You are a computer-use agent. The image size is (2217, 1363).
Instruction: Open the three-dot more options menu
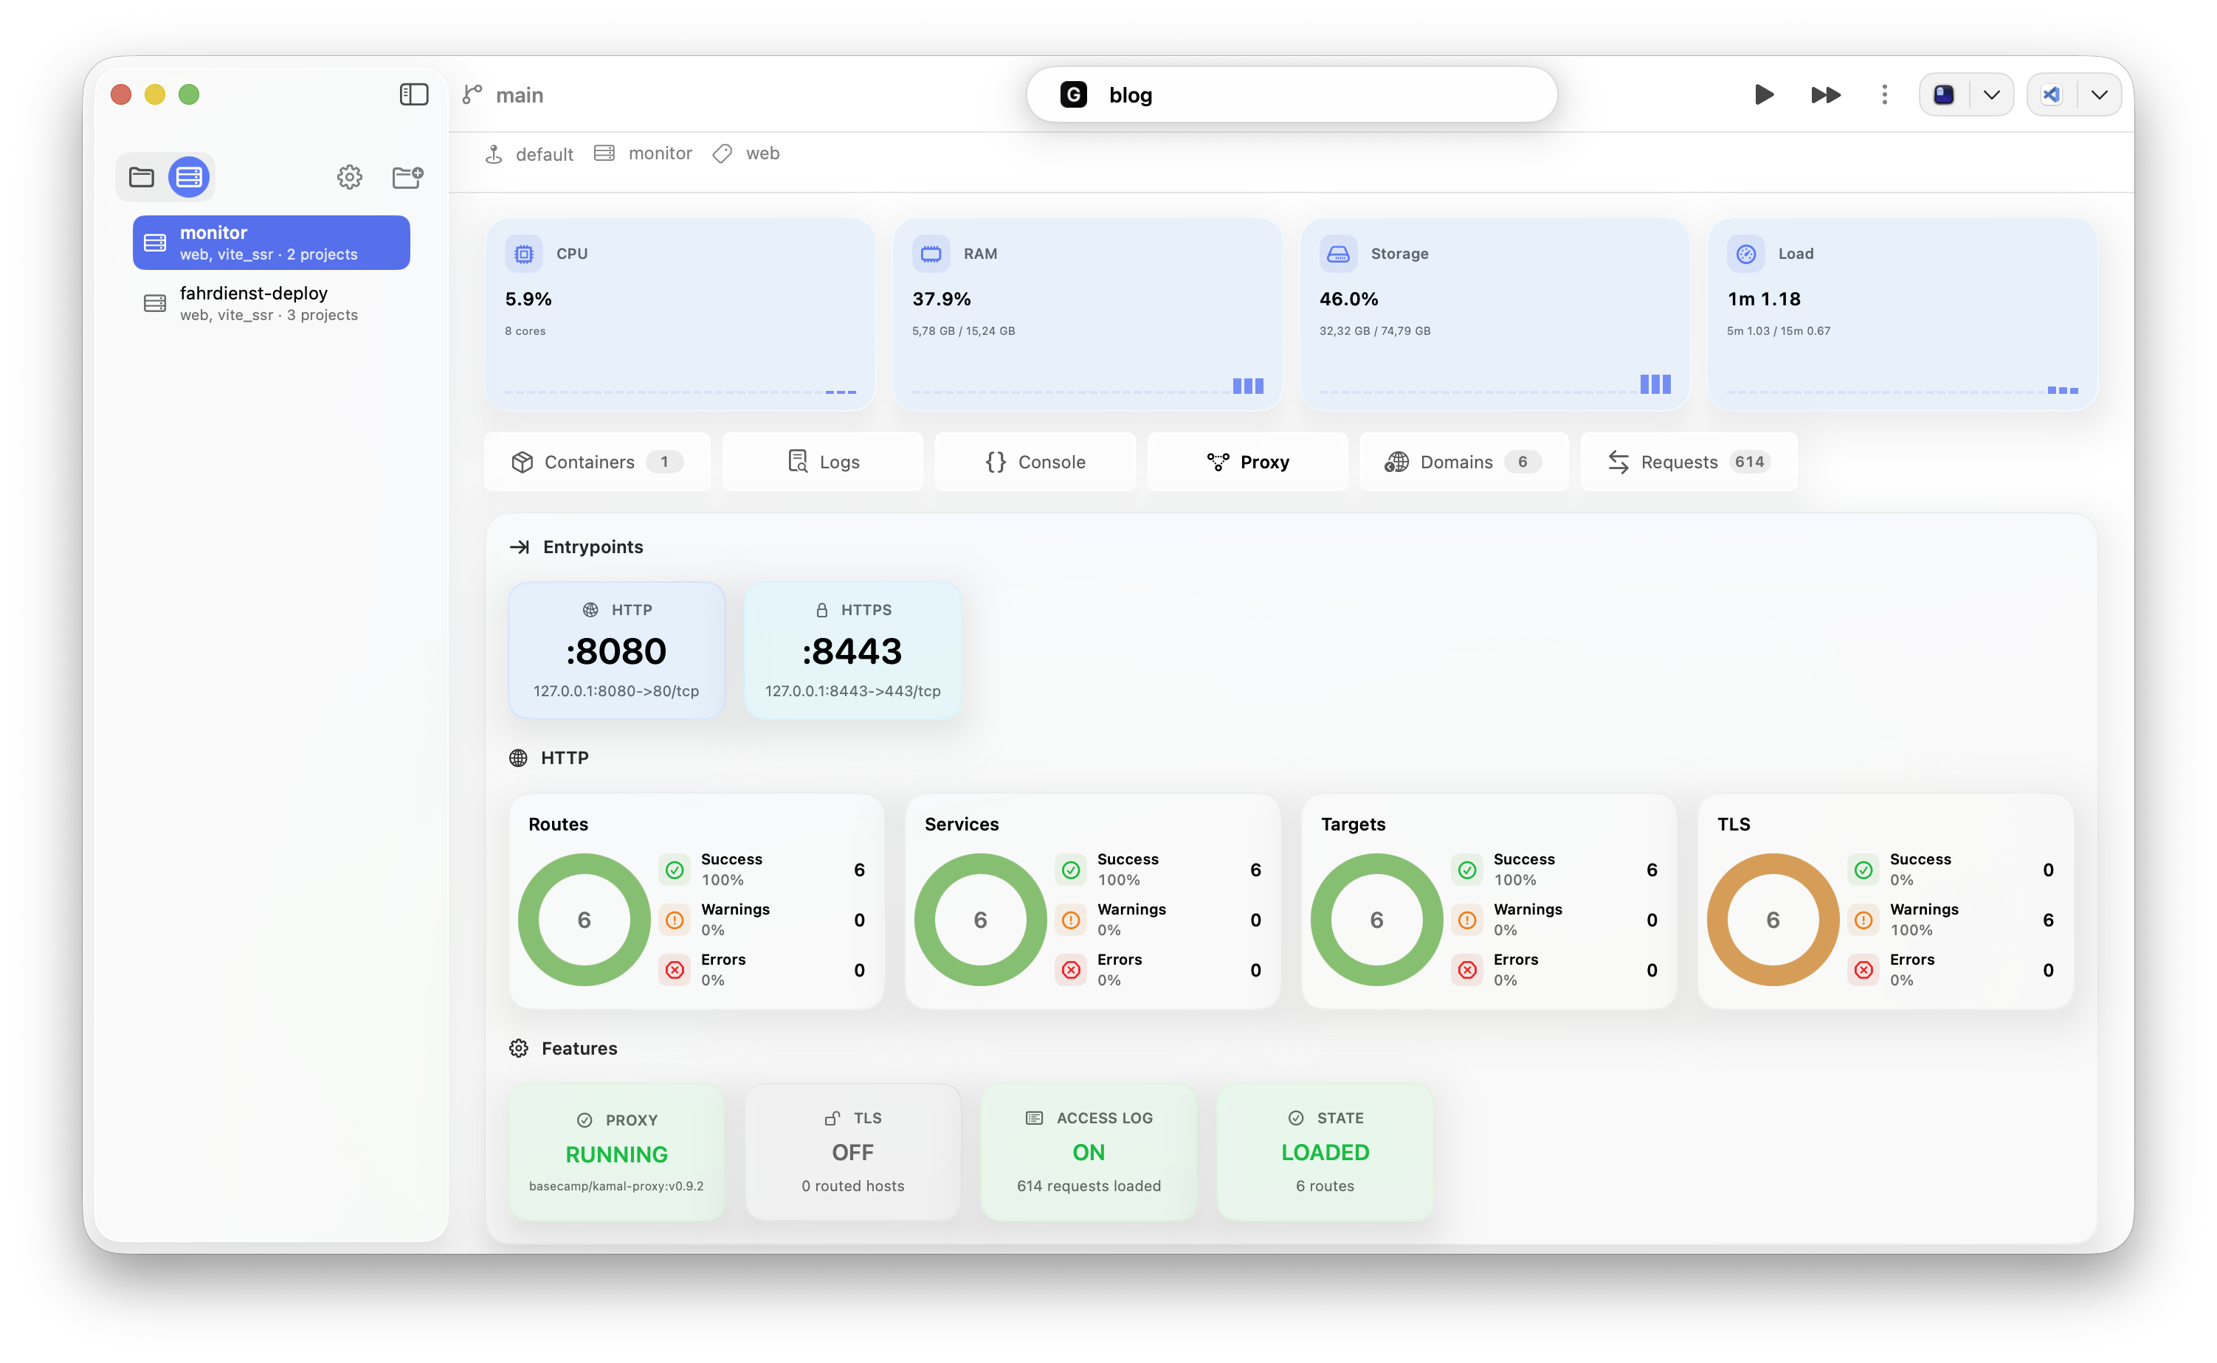coord(1884,94)
